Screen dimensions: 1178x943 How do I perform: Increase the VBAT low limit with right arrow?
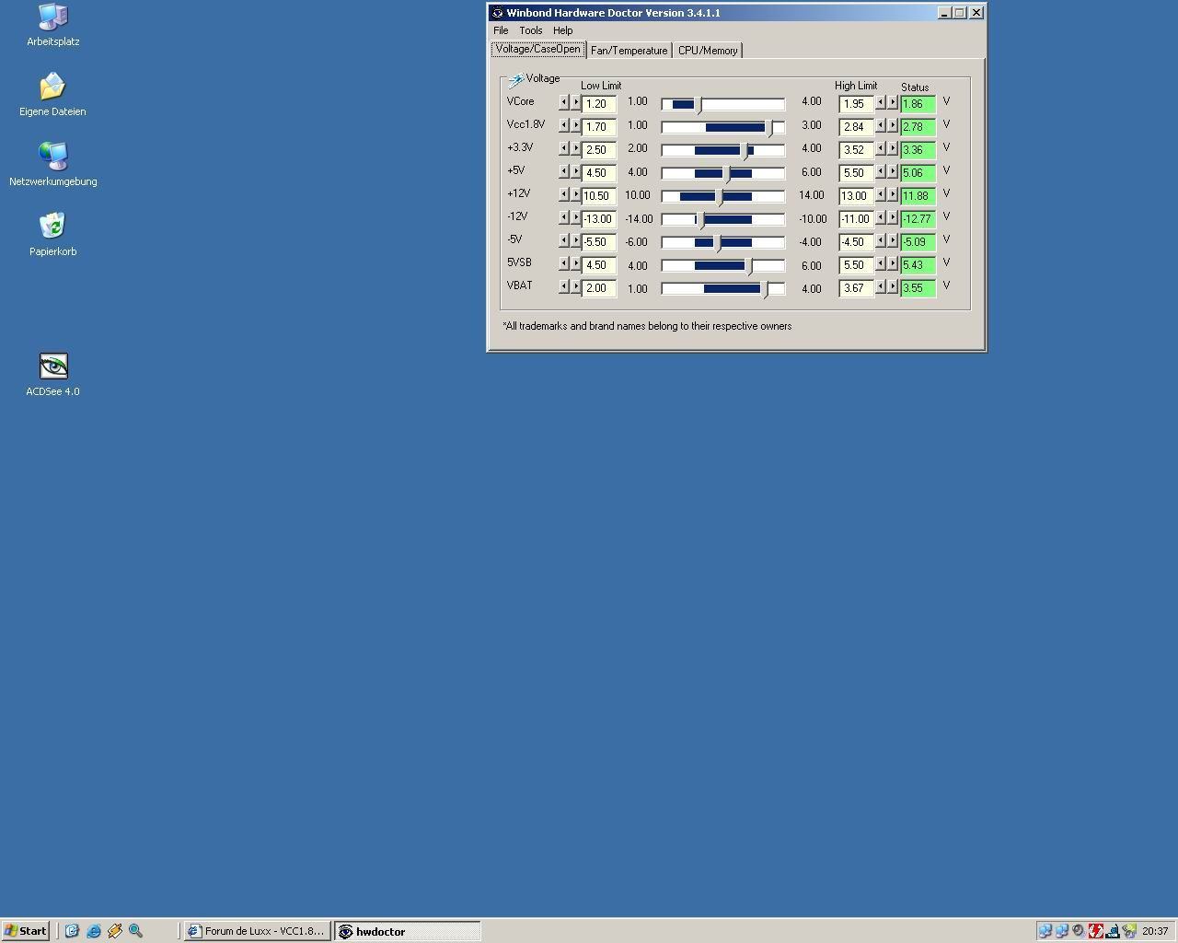point(575,286)
